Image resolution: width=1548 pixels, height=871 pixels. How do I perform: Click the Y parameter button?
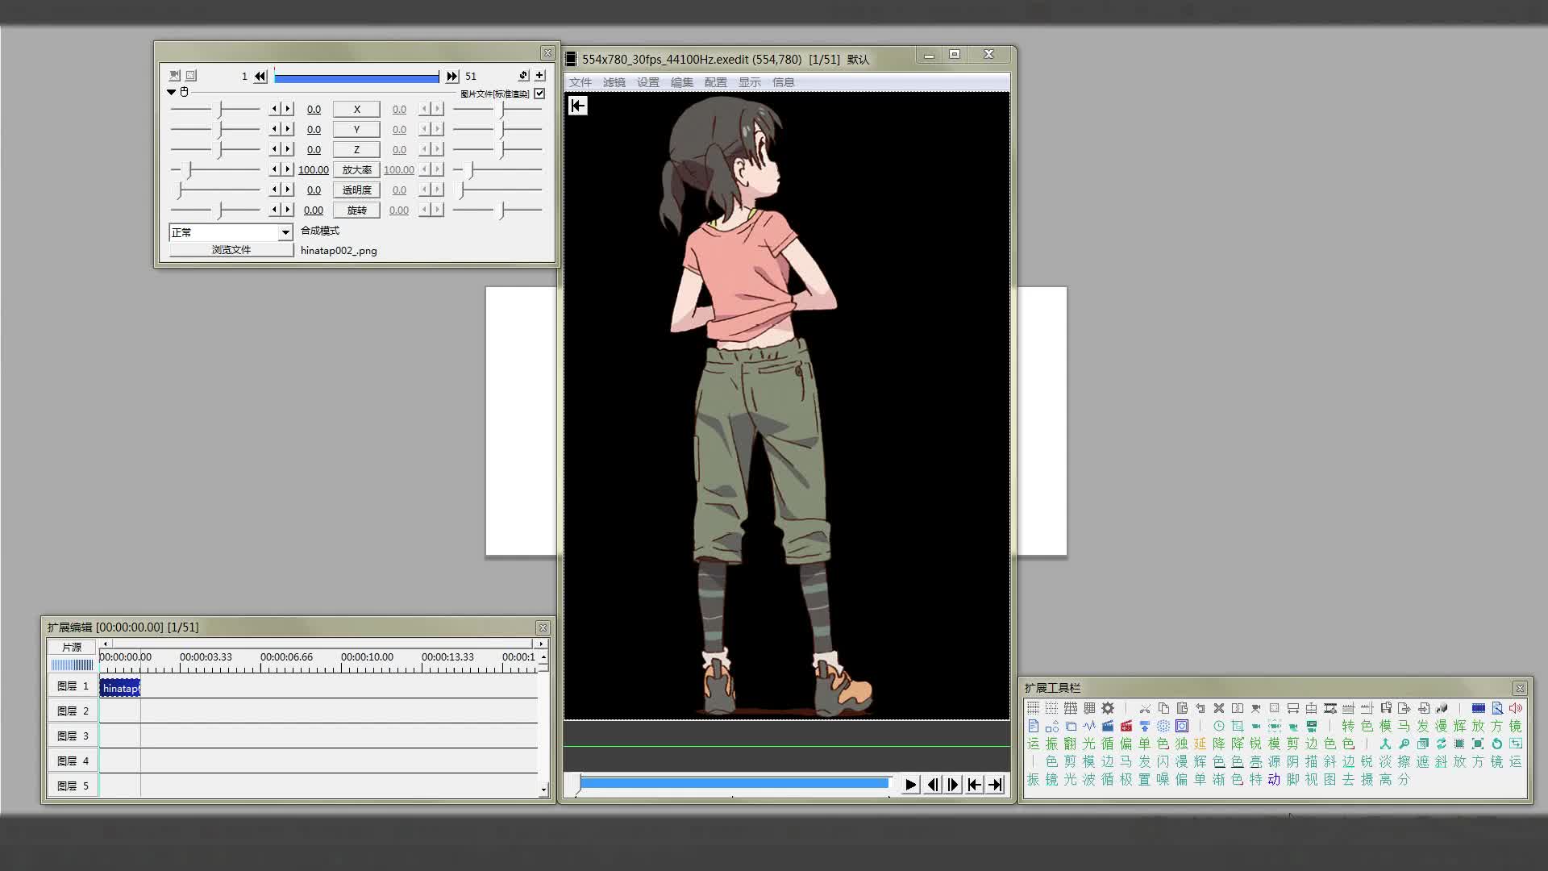point(356,129)
